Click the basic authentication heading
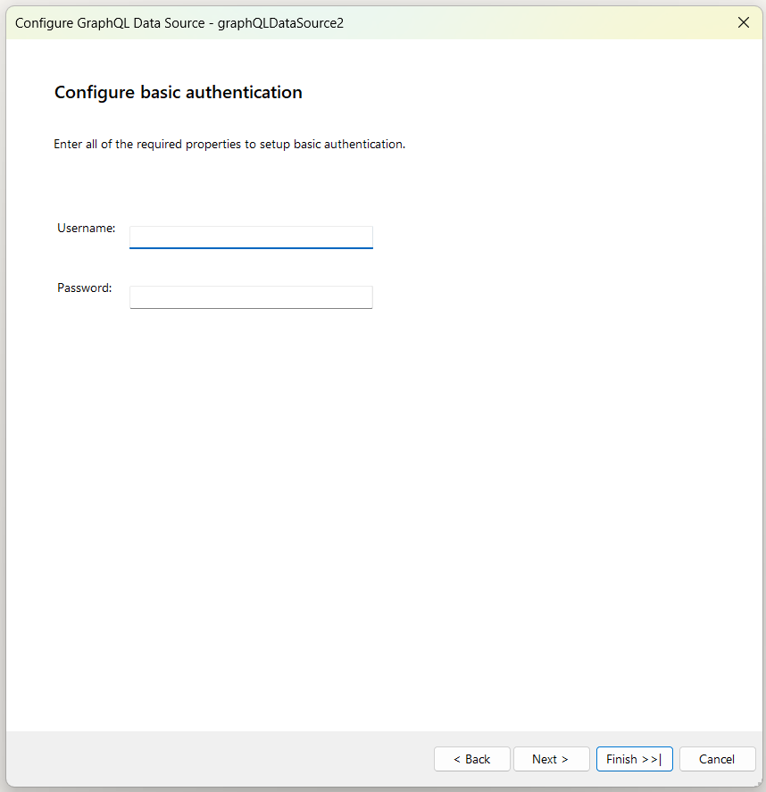766x792 pixels. tap(178, 92)
